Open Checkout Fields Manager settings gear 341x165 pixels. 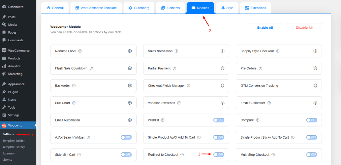223,85
